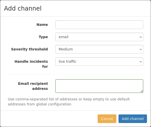Click the Severity threshold label
The height and width of the screenshot is (127, 151).
(x=29, y=49)
